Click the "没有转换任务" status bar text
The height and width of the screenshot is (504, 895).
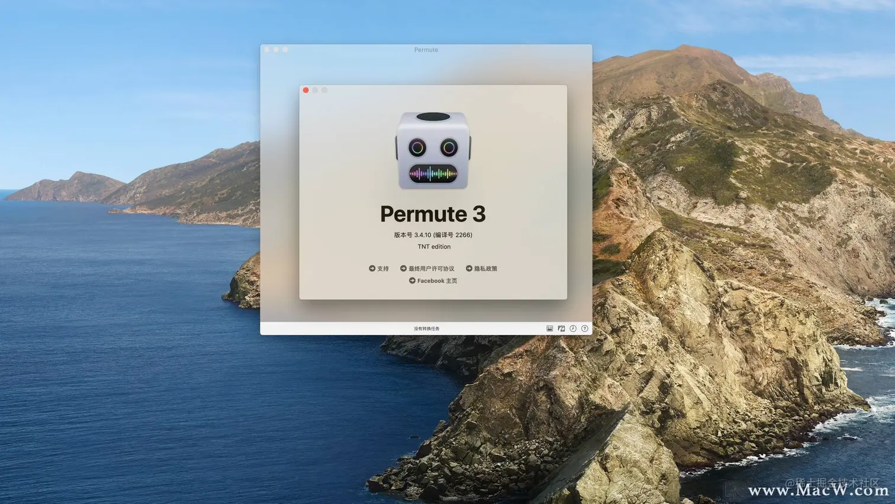click(426, 328)
